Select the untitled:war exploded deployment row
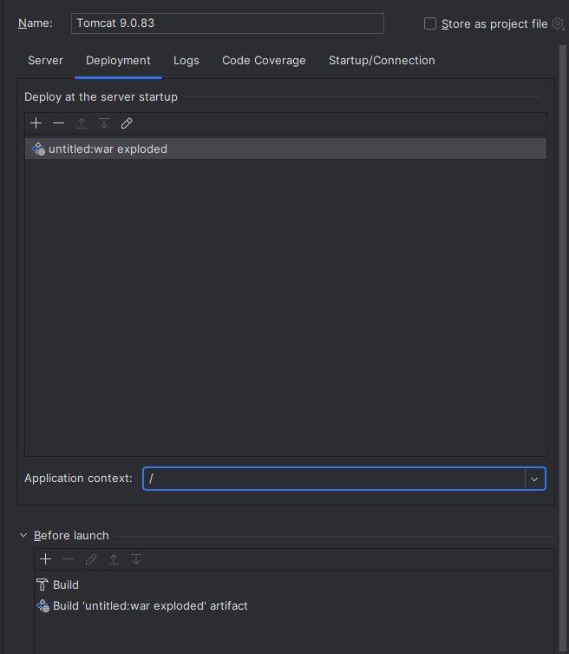Viewport: 569px width, 654px height. pos(285,149)
